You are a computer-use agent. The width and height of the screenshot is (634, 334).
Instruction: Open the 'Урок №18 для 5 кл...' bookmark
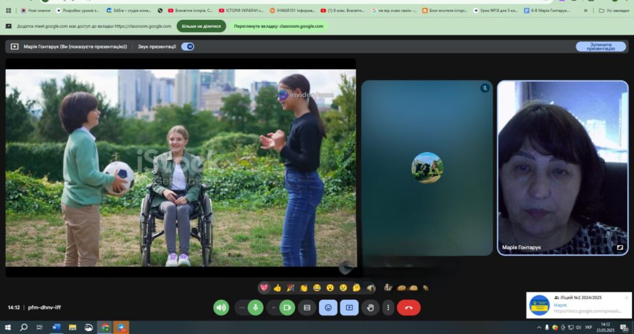coord(495,11)
